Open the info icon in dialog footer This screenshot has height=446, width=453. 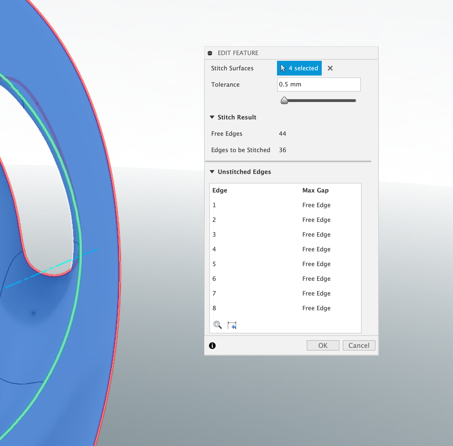213,345
